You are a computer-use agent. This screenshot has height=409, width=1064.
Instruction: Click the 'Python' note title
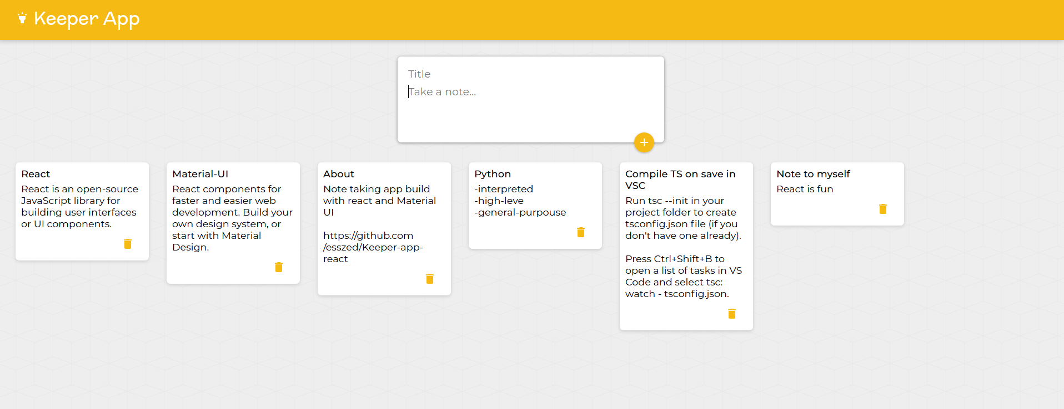click(x=493, y=174)
